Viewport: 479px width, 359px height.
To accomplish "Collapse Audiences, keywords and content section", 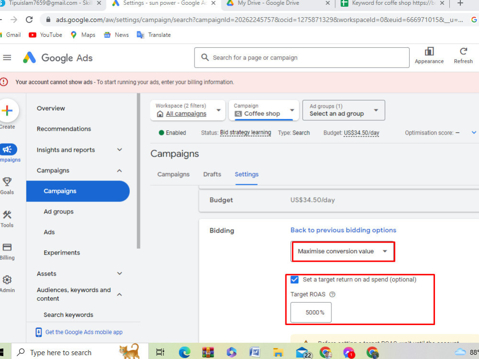I will 119,294.
